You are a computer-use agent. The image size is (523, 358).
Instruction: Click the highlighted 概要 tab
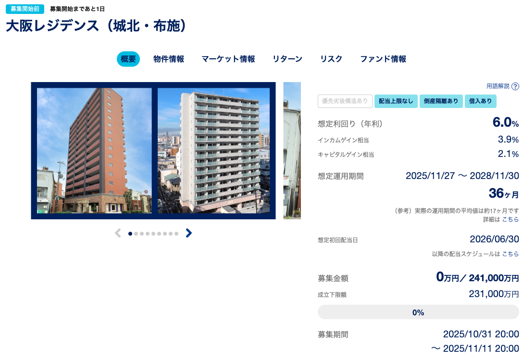pyautogui.click(x=128, y=59)
